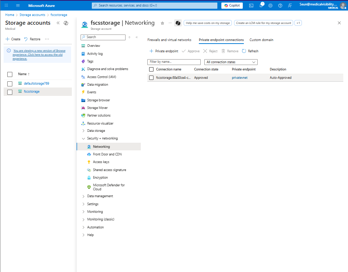Open Access Control (IAM)
The width and height of the screenshot is (348, 272).
tap(102, 77)
